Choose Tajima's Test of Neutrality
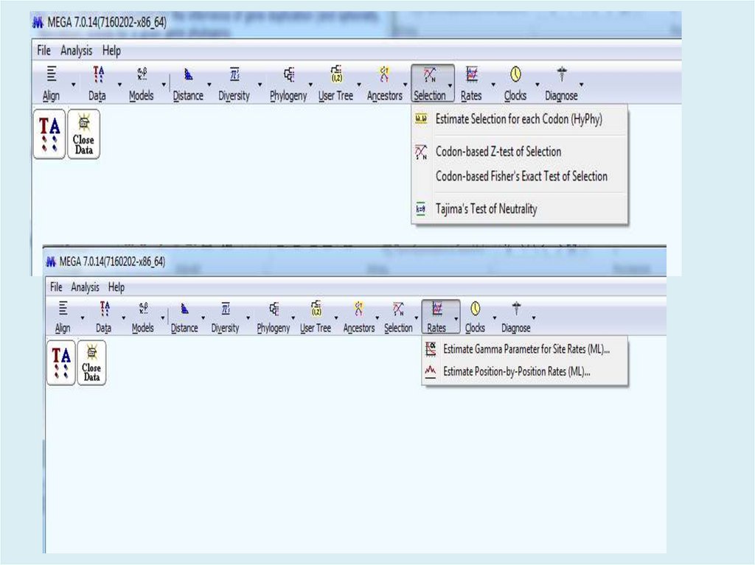 [520, 209]
